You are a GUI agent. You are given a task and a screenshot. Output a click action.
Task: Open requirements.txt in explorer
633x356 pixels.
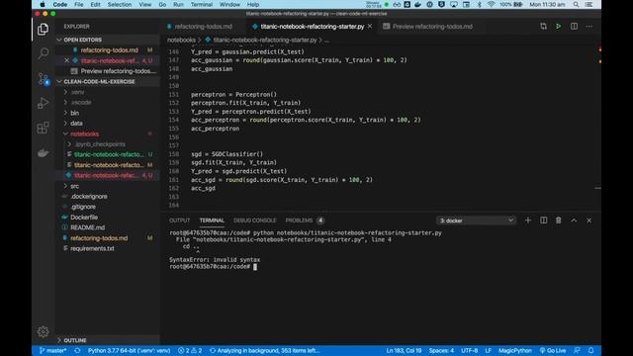(92, 248)
